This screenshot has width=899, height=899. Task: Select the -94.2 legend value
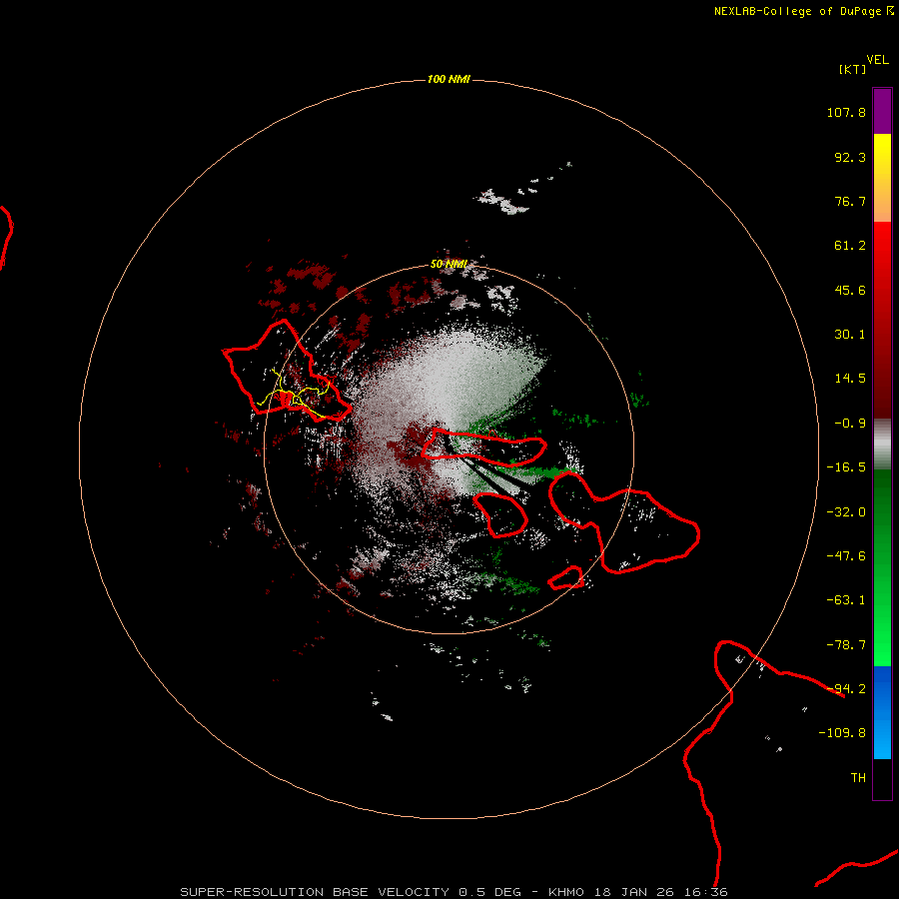[846, 688]
